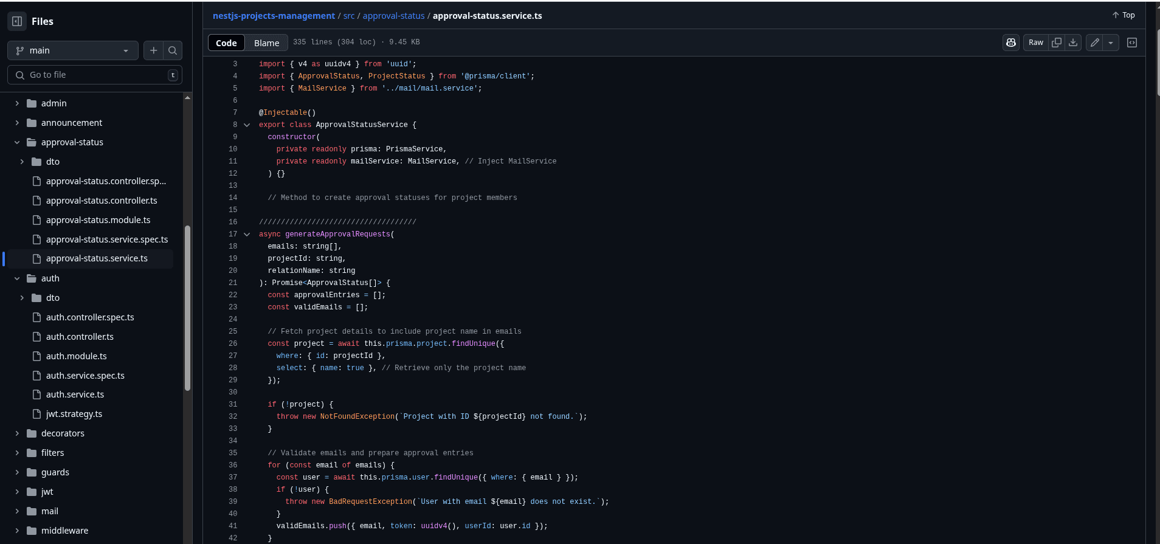This screenshot has width=1160, height=544.
Task: Click the Raw button
Action: 1036,43
